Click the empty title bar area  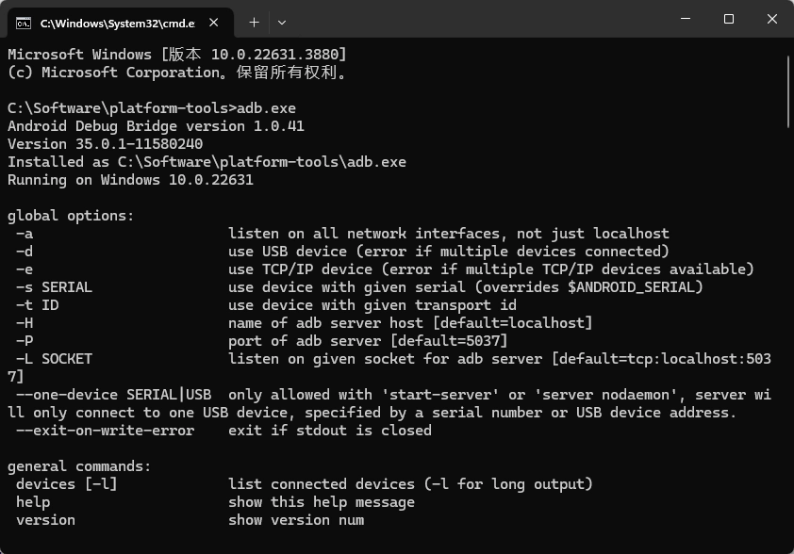[x=471, y=20]
